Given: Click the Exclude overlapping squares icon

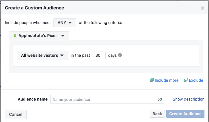Looking at the screenshot, I should tap(186, 80).
